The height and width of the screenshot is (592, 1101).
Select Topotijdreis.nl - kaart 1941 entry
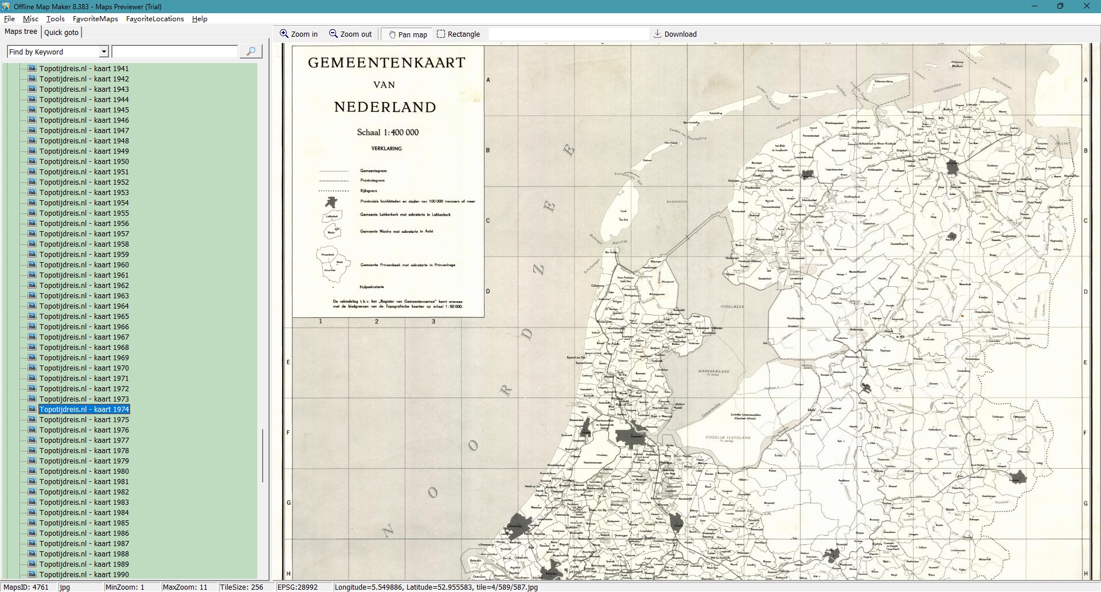pos(84,69)
